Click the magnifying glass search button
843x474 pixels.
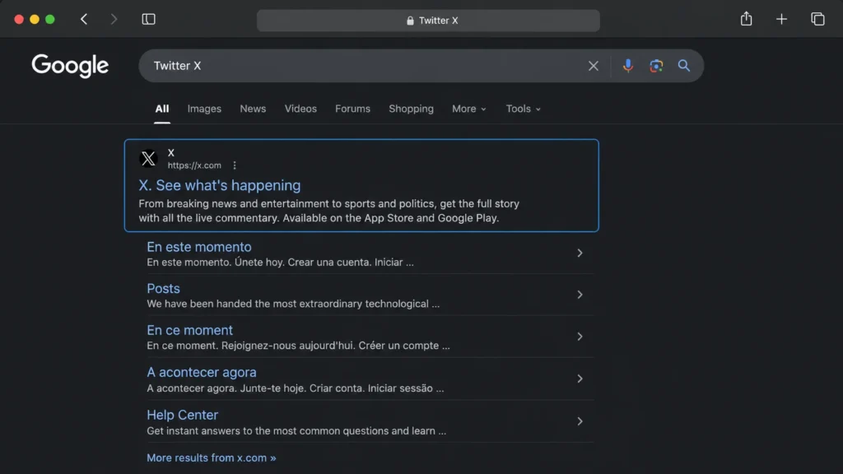(x=684, y=66)
